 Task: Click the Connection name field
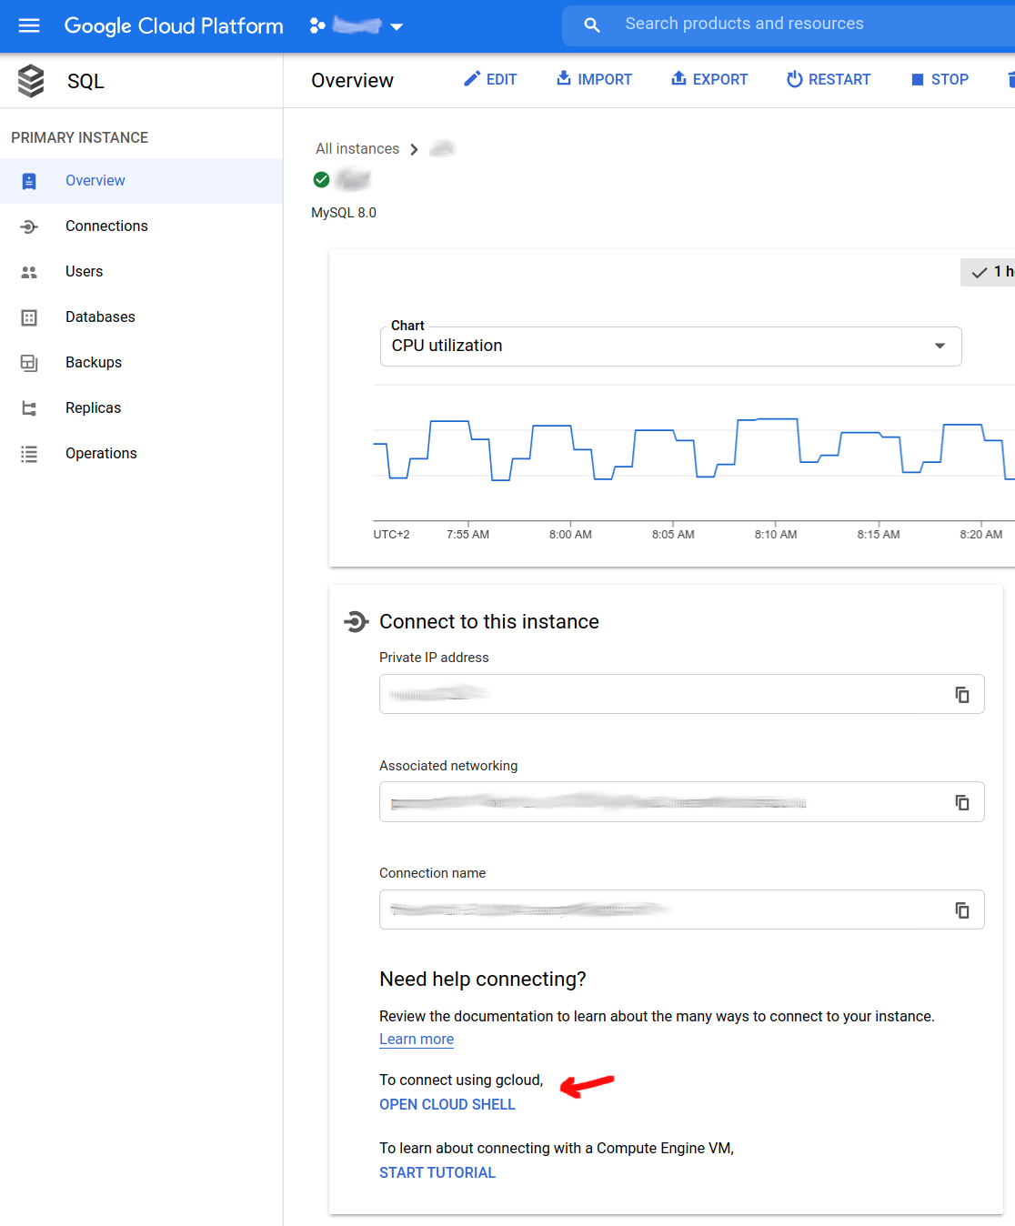[x=681, y=910]
